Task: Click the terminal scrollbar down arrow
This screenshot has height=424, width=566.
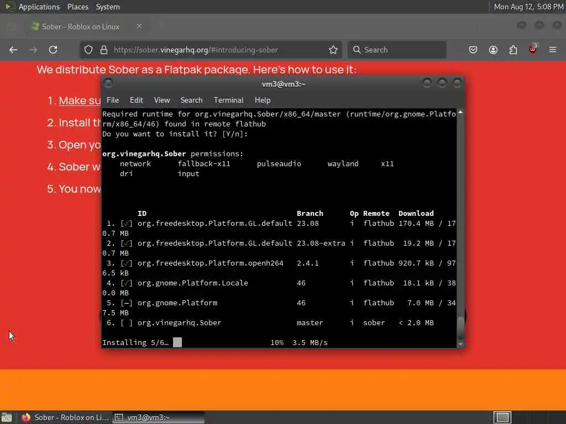Action: pos(460,344)
